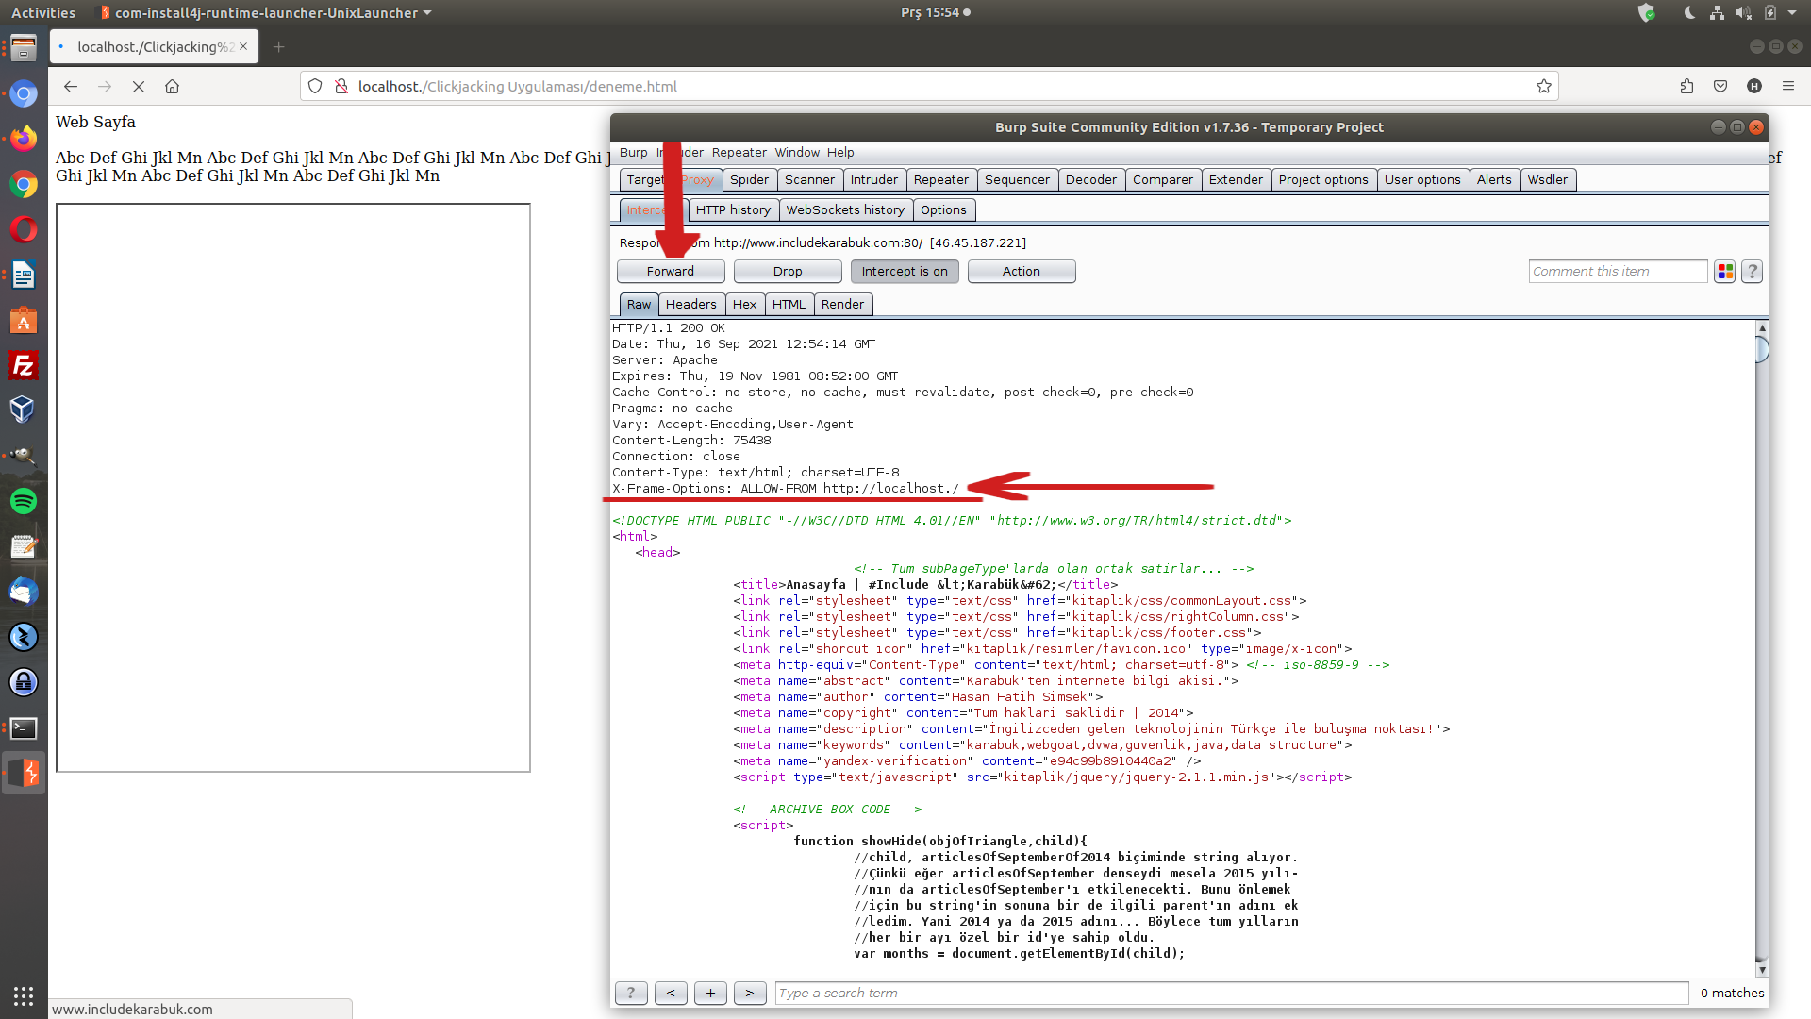Open the Activities overview
1811x1019 pixels.
pyautogui.click(x=43, y=13)
